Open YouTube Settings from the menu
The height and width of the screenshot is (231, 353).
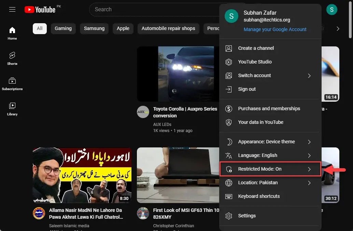coord(247,216)
